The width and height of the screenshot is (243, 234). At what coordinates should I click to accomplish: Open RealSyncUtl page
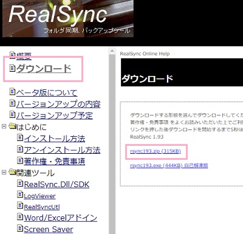click(x=42, y=207)
